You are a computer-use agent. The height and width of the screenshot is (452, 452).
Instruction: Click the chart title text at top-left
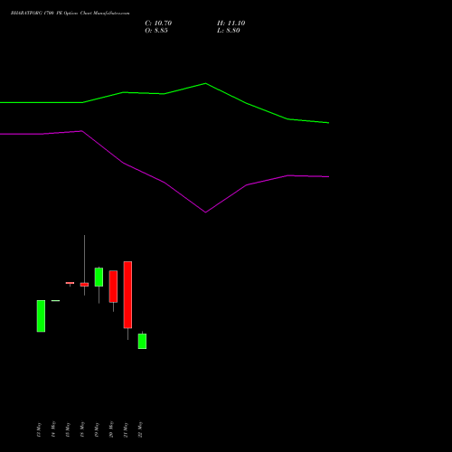[x=70, y=14]
